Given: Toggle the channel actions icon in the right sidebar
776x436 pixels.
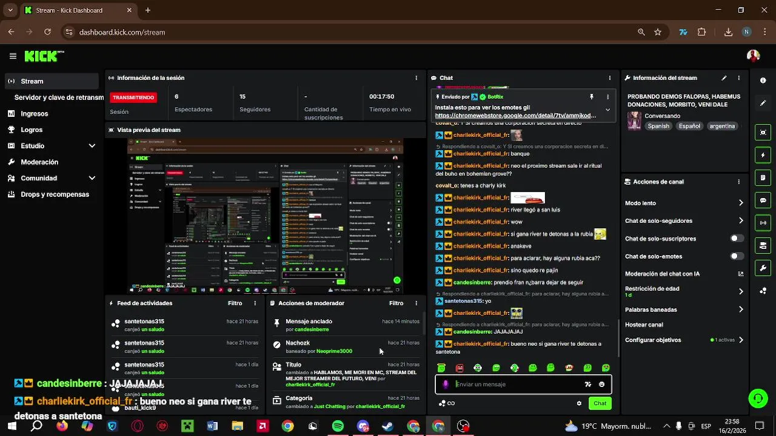Looking at the screenshot, I should click(x=763, y=245).
